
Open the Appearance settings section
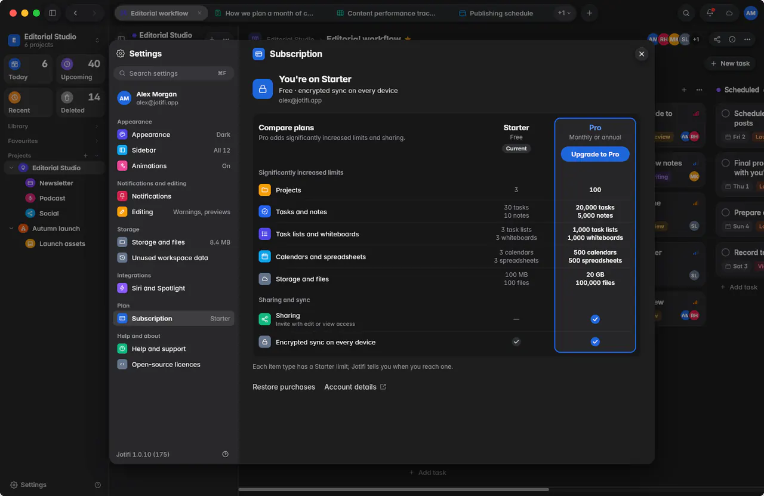tap(174, 135)
